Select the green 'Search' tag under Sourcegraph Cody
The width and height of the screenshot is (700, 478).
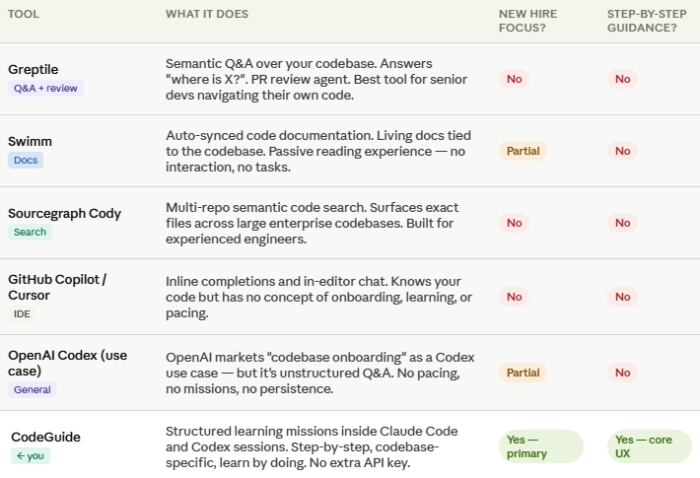[x=30, y=232]
